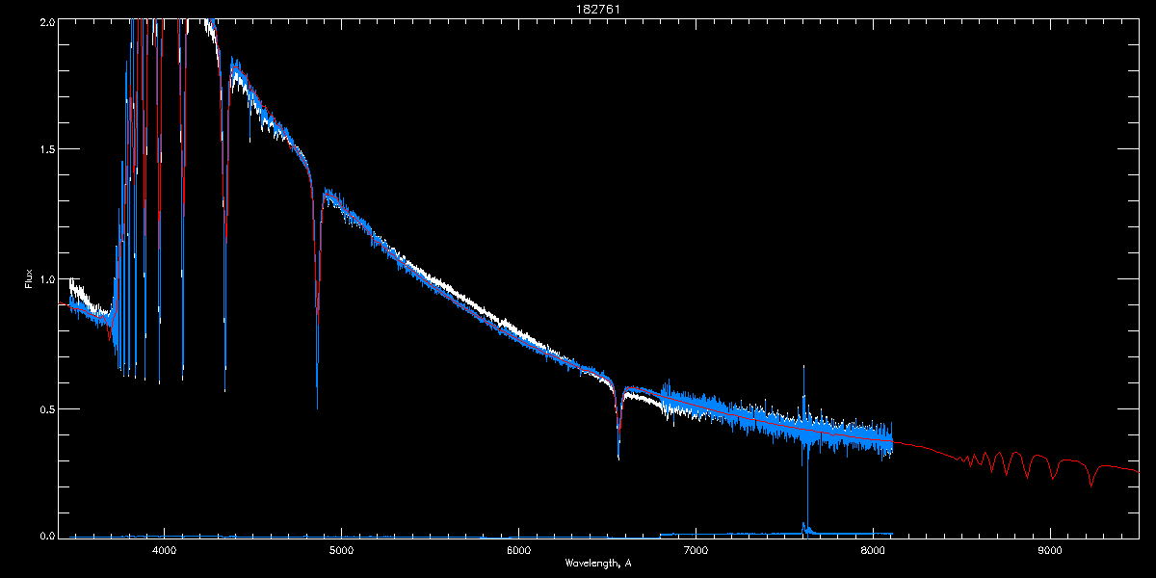Click the 1.0 flux tick label
Viewport: 1156px width, 578px height.
(46, 280)
